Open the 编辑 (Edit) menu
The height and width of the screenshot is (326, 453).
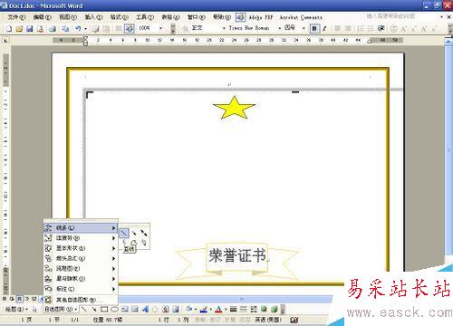coord(43,17)
